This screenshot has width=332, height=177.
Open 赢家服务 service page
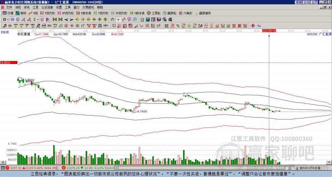pos(203,13)
